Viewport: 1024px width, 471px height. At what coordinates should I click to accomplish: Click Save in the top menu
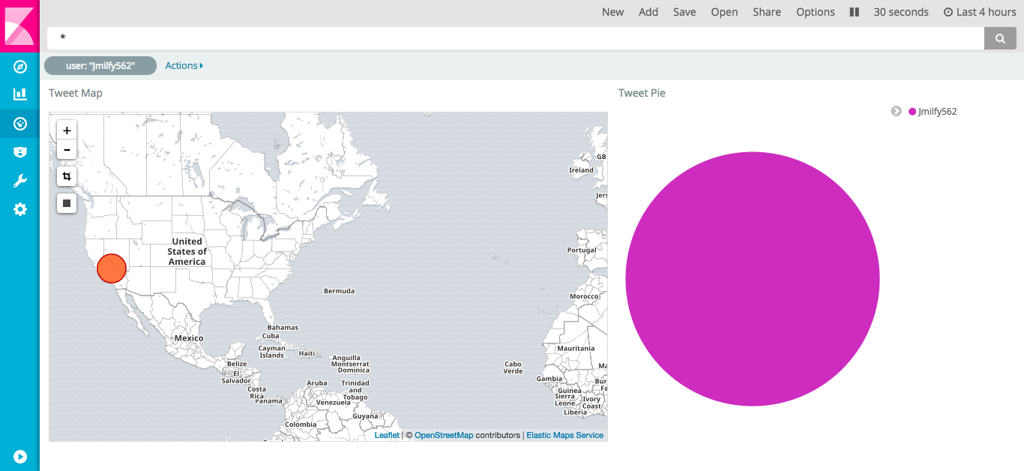684,12
